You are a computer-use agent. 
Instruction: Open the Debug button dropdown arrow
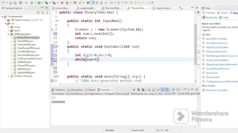pos(35,3)
